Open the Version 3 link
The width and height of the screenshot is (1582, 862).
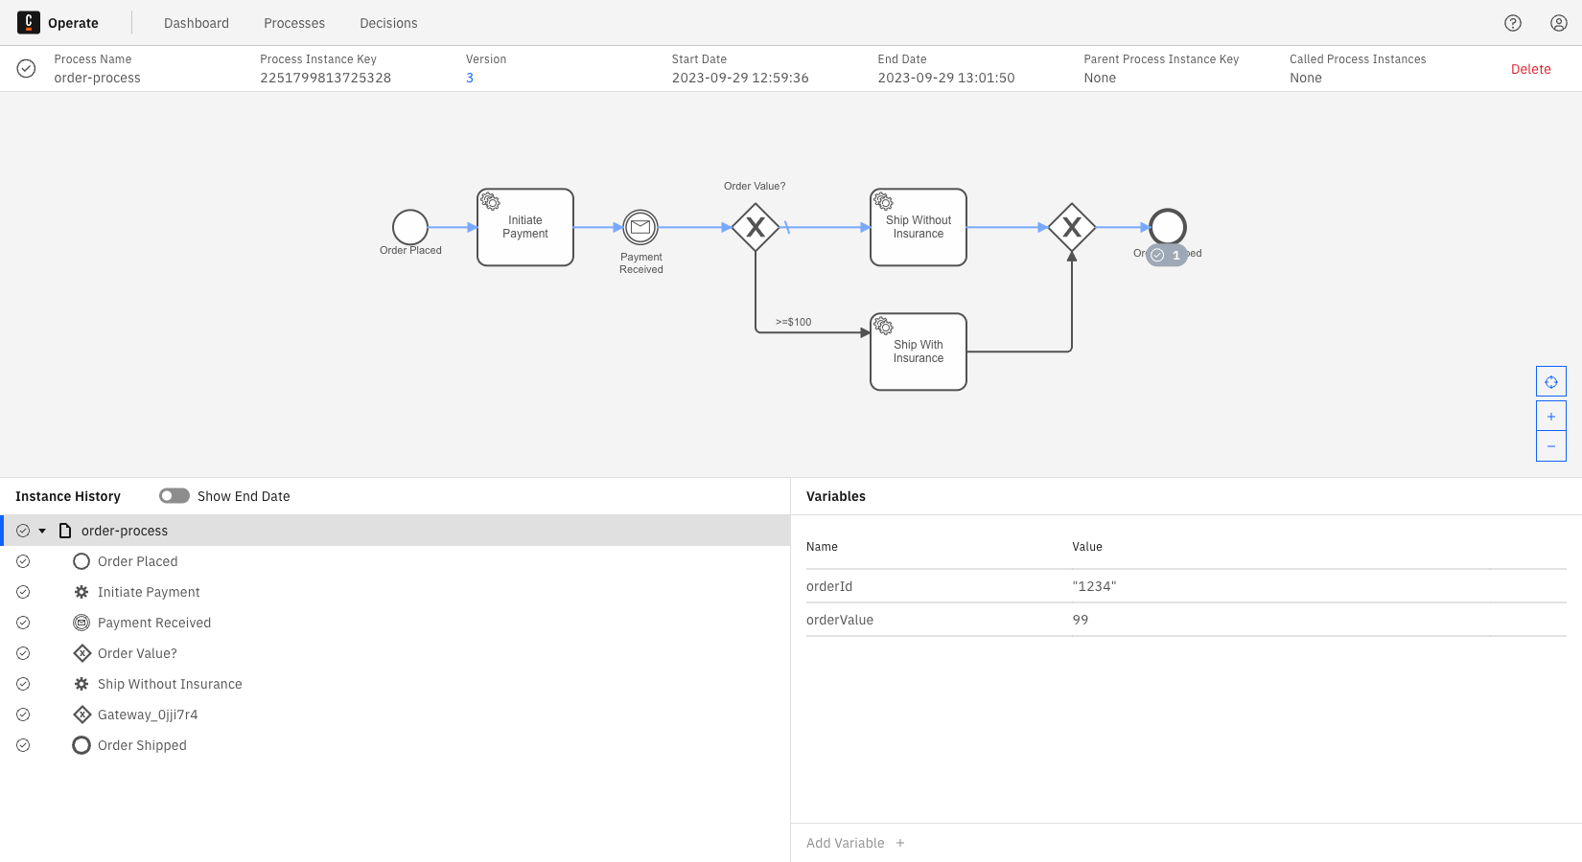tap(469, 78)
